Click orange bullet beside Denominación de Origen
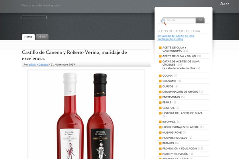The height and width of the screenshot is (159, 239). point(160,92)
